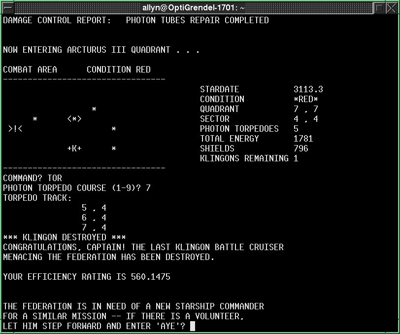
Task: Click the efficiency rating 560.1475
Action: 150,277
